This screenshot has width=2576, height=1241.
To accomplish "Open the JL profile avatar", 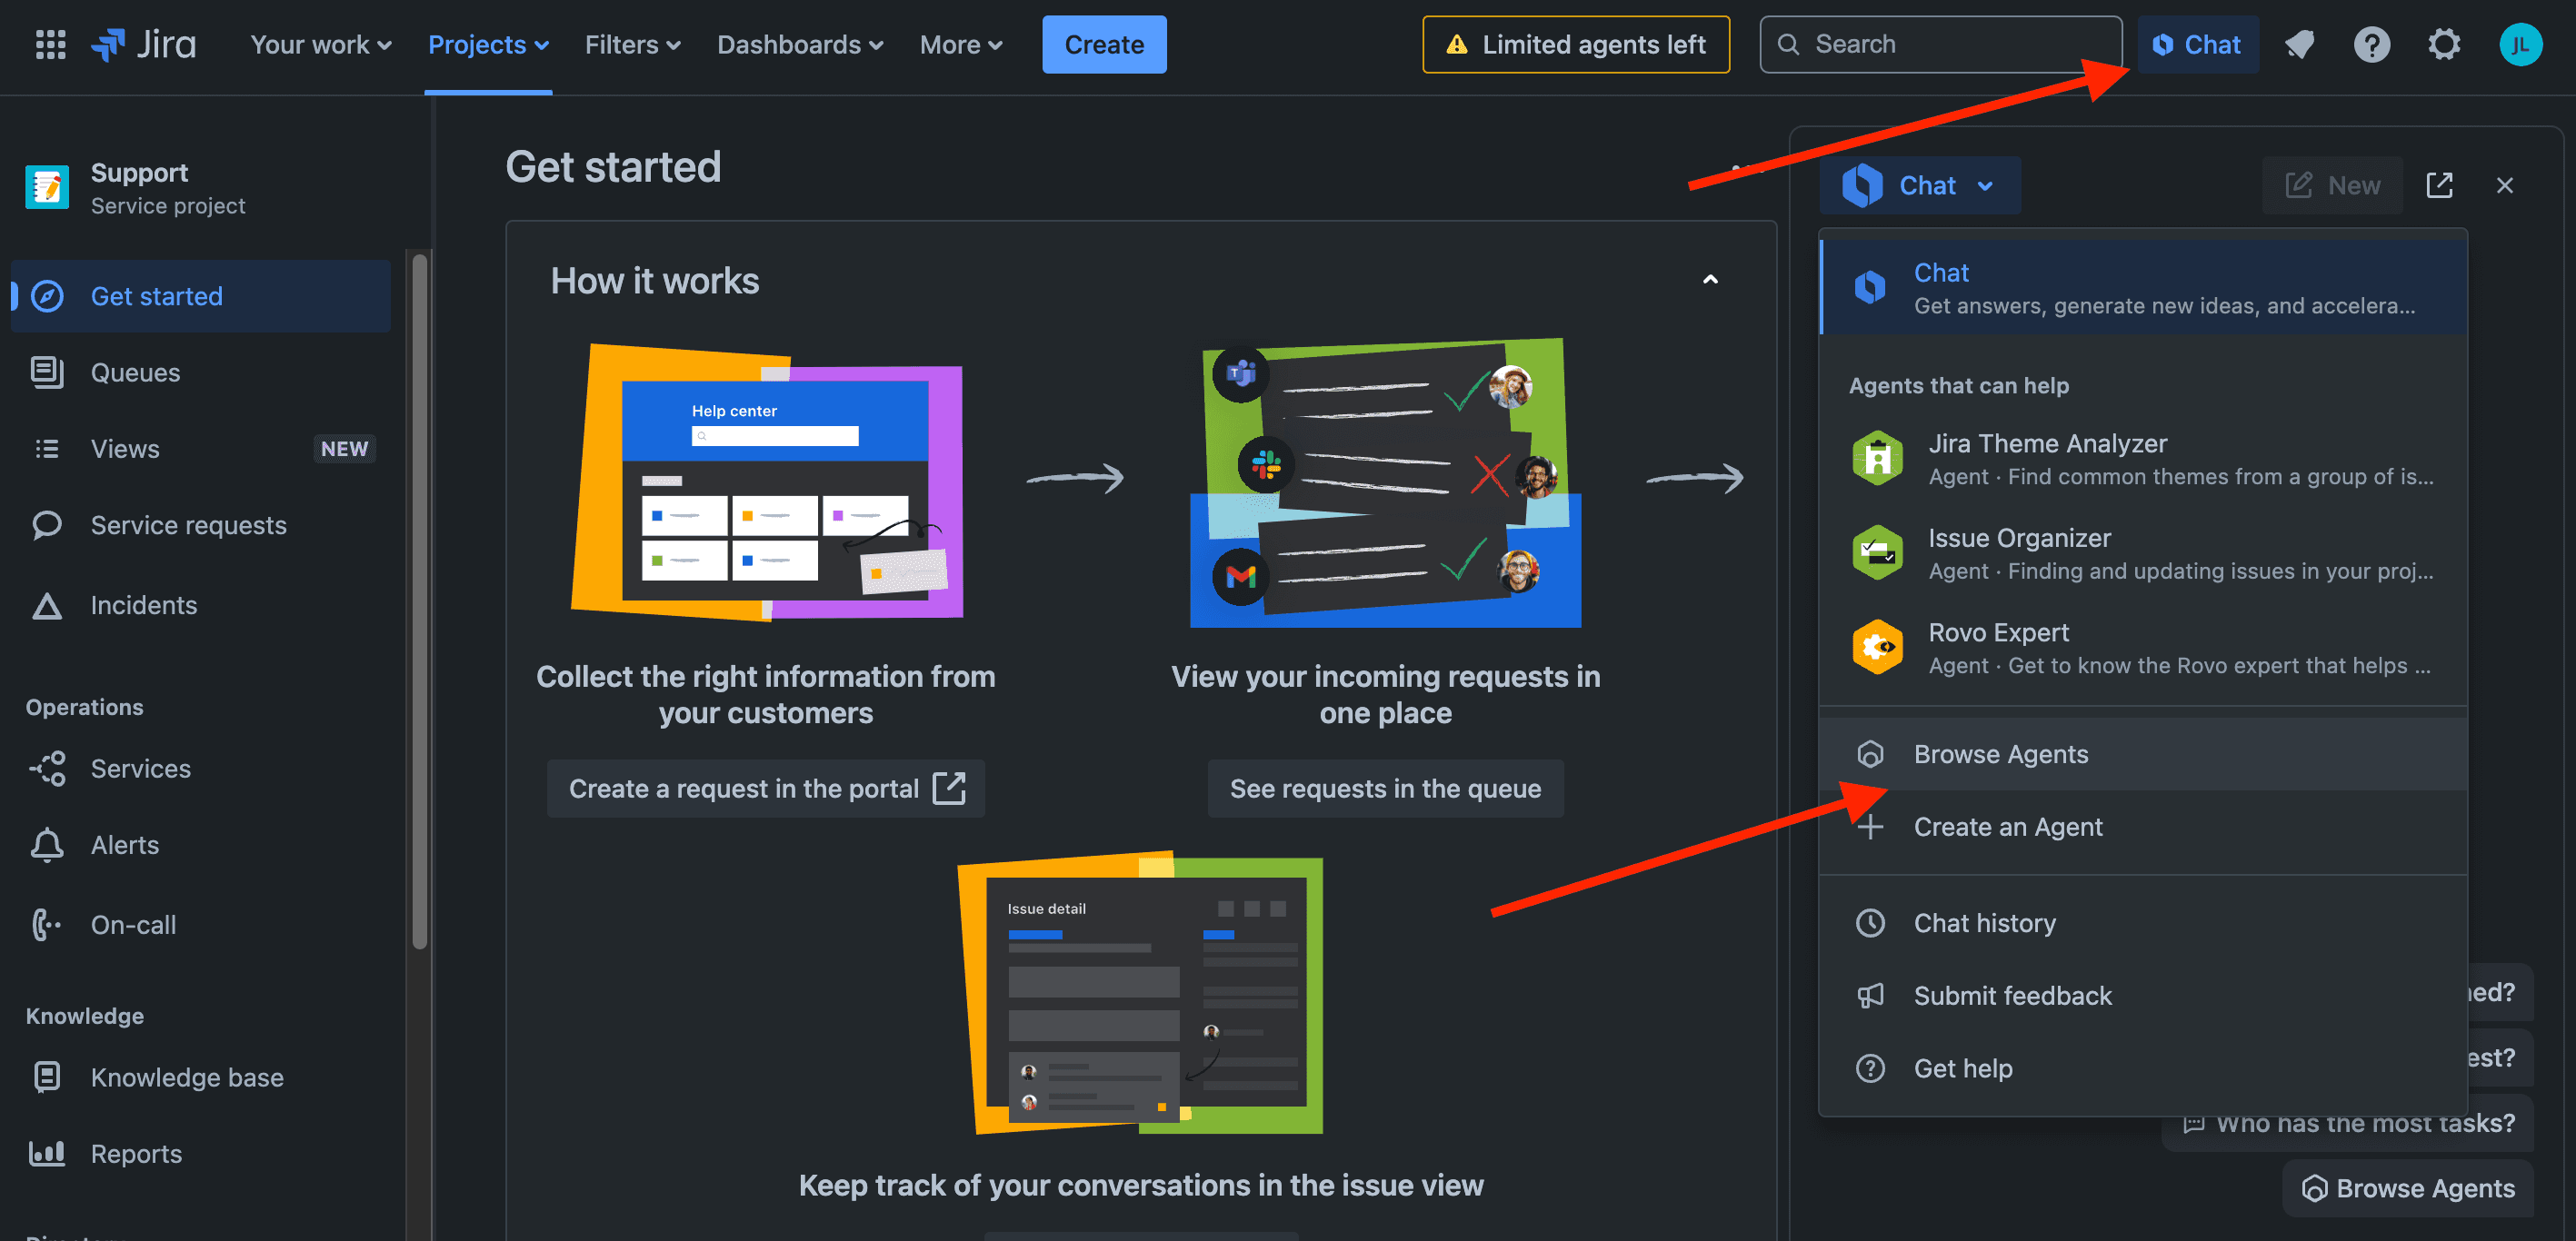I will pyautogui.click(x=2520, y=44).
